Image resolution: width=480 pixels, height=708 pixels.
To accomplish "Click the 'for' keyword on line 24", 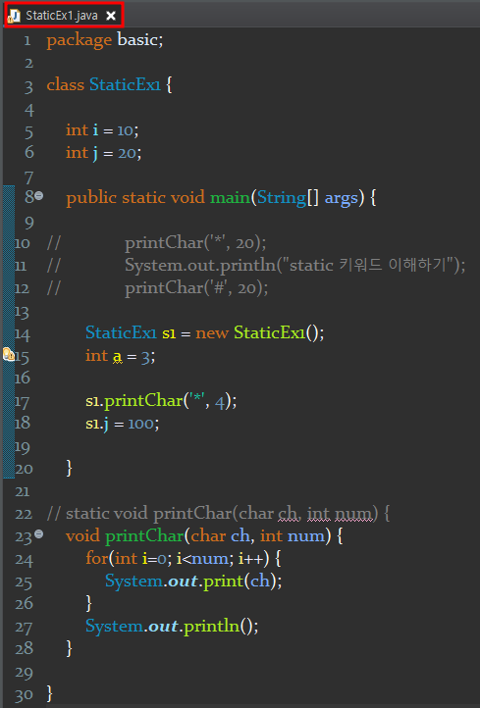I will (x=97, y=558).
